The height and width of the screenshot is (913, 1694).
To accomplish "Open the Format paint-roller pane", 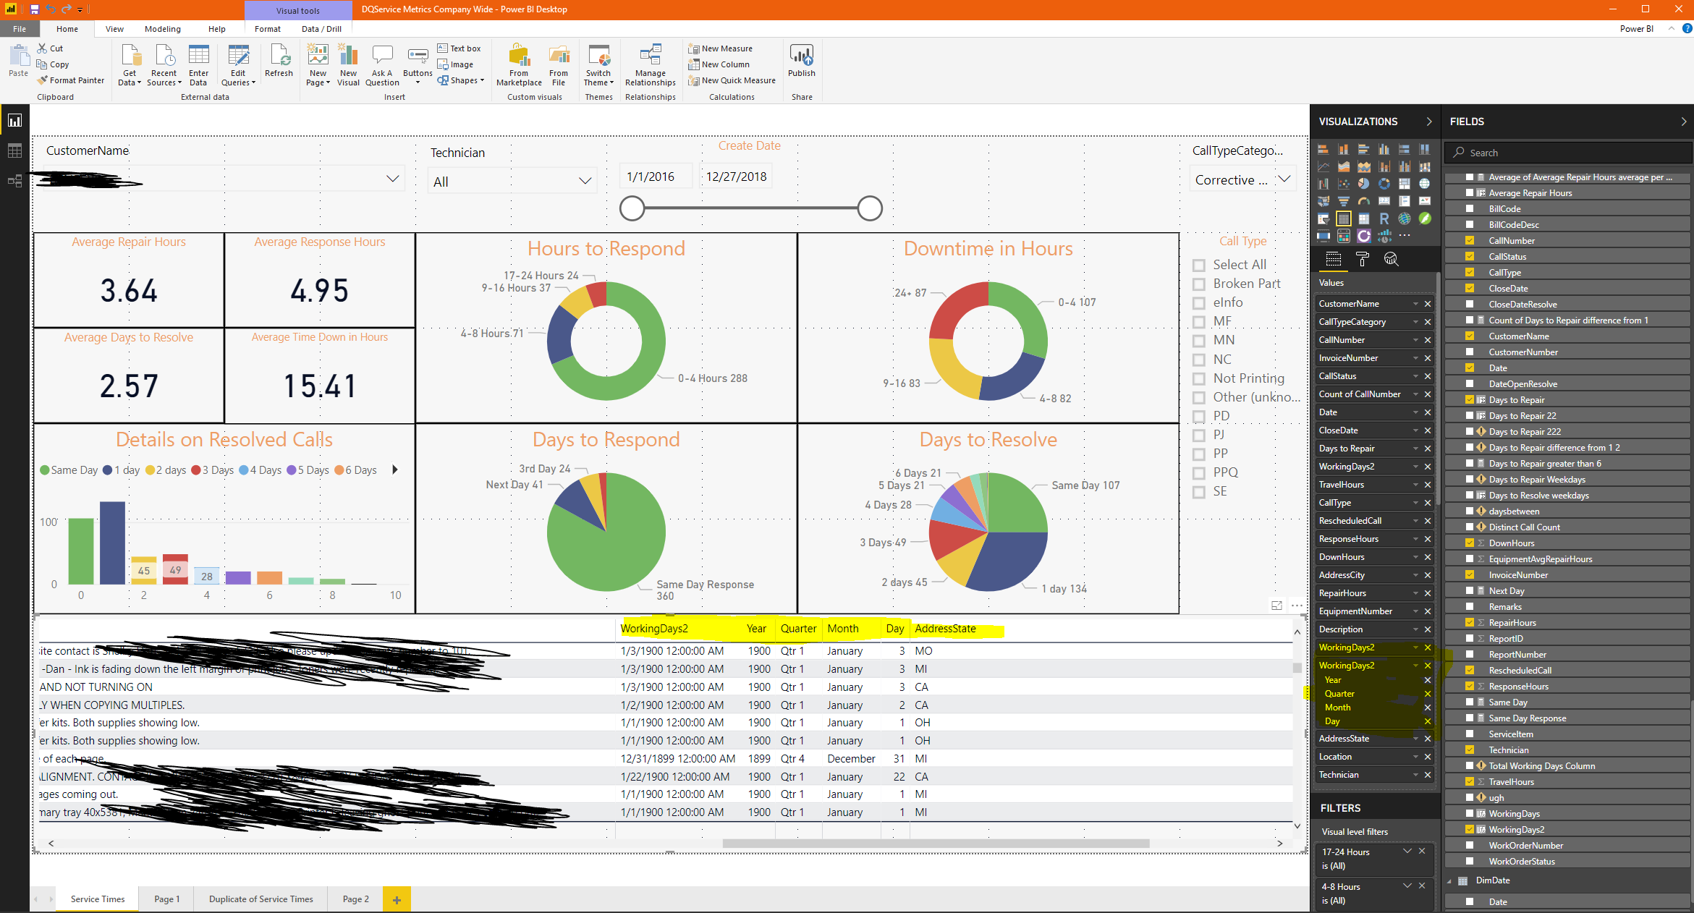I will [x=1363, y=259].
